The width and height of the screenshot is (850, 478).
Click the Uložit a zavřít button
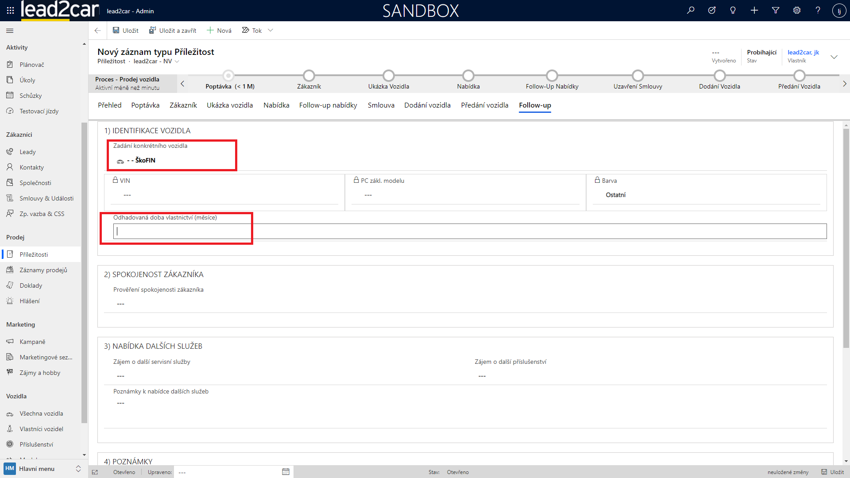point(173,31)
